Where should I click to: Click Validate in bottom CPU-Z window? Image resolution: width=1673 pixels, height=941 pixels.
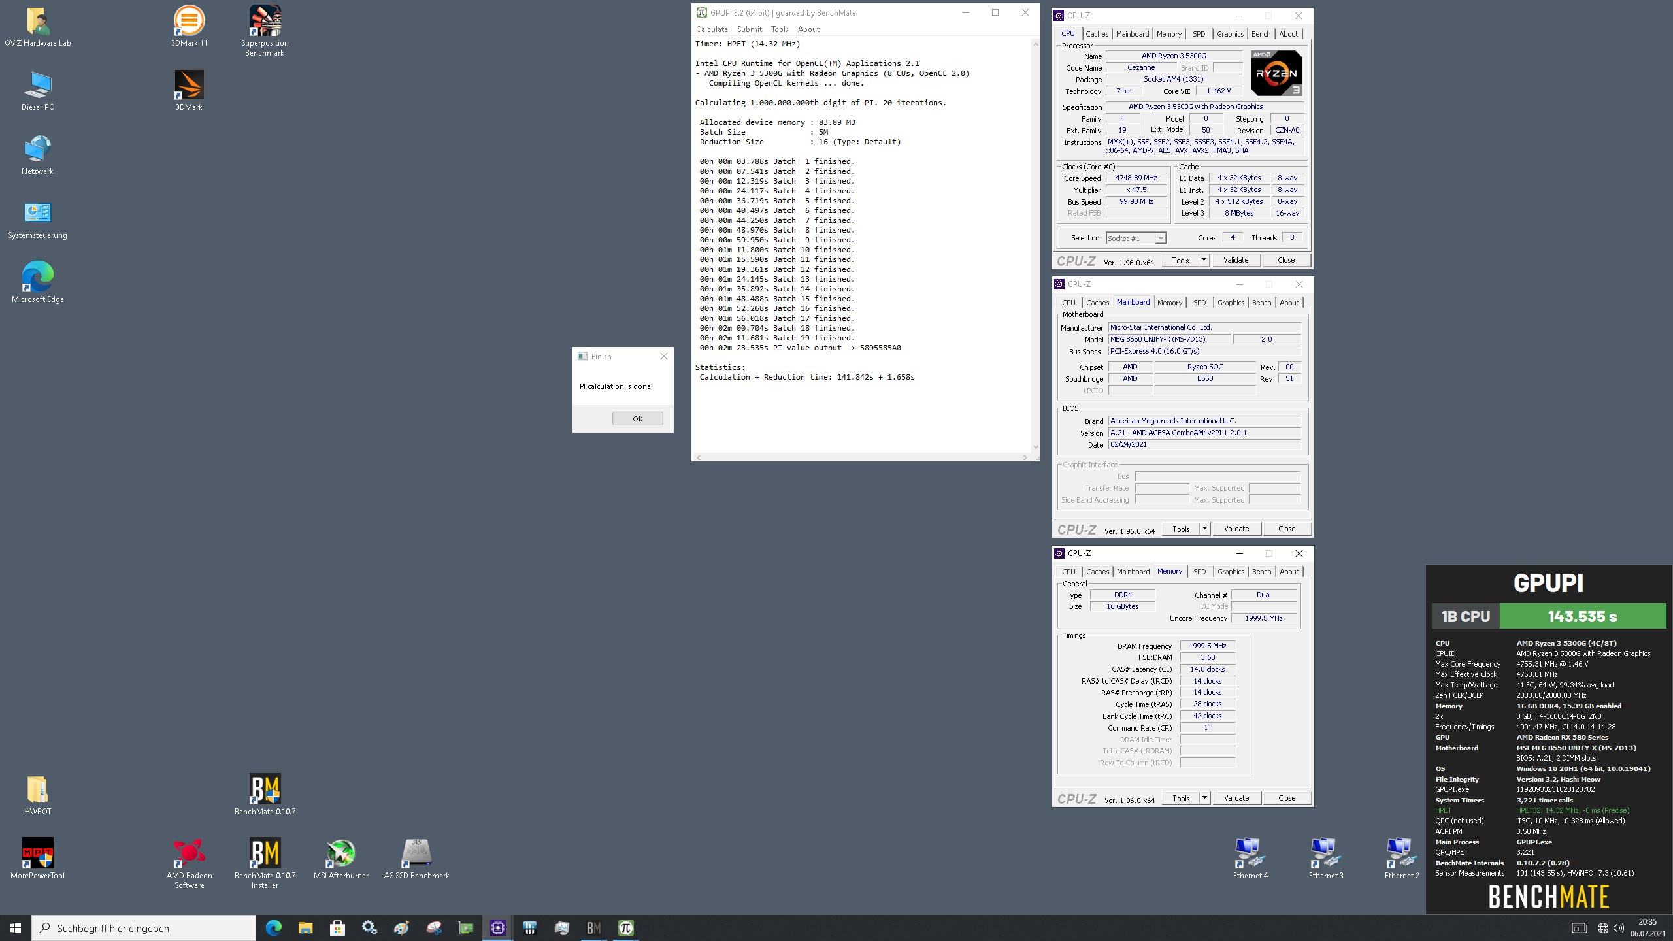pos(1236,798)
